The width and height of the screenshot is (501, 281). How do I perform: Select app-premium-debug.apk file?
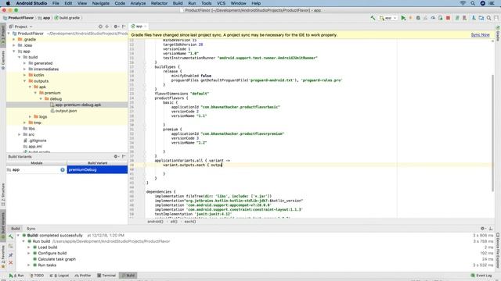75,105
